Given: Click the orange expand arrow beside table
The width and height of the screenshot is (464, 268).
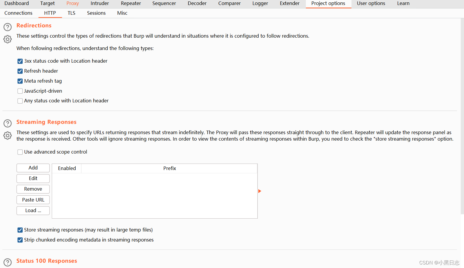Looking at the screenshot, I should tap(260, 191).
